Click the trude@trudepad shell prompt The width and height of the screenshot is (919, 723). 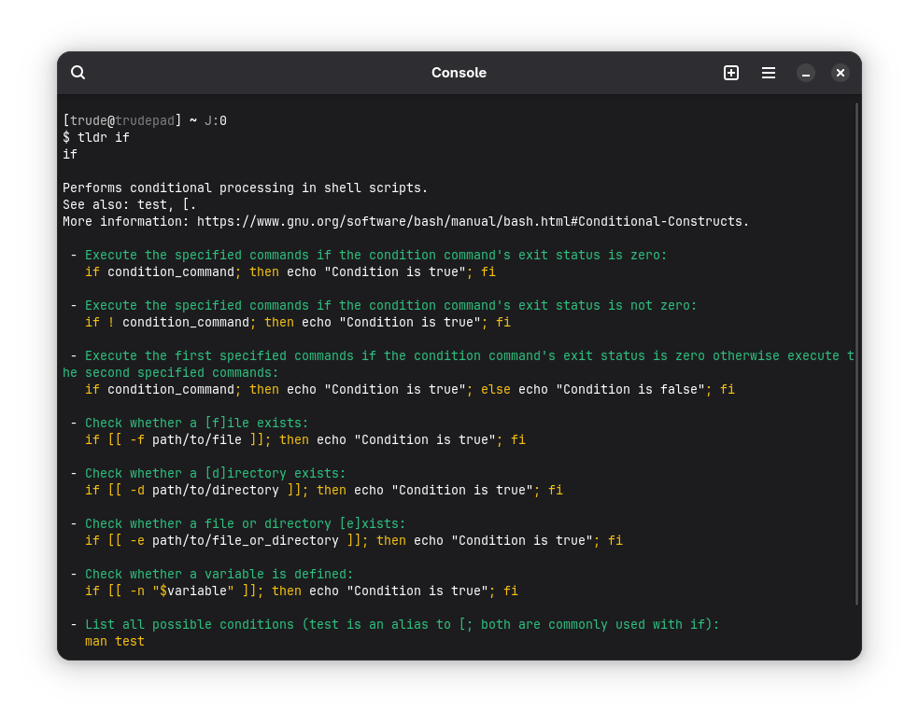[x=122, y=121]
